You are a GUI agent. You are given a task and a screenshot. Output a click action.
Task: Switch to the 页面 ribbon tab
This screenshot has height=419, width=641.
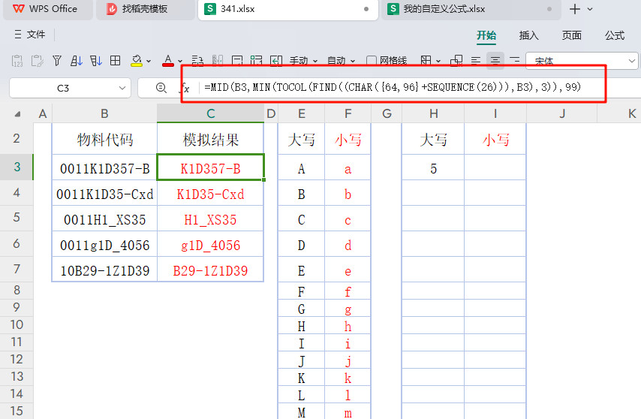coord(571,35)
